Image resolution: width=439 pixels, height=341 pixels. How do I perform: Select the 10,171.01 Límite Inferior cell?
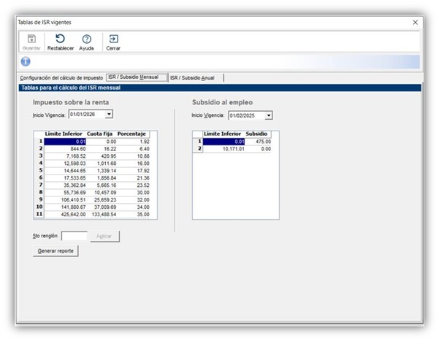point(222,149)
